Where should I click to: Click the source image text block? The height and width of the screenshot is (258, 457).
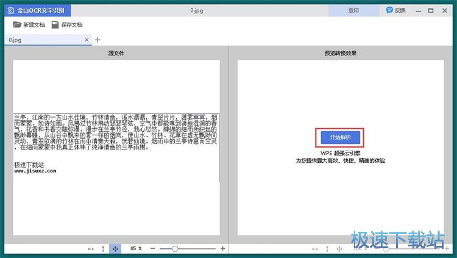[x=115, y=132]
